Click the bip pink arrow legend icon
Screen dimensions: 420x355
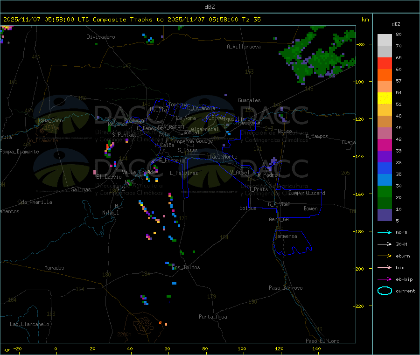coord(385,267)
